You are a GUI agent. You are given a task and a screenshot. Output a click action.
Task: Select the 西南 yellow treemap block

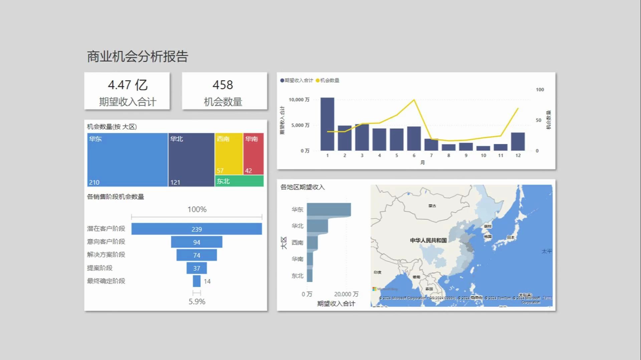click(229, 154)
